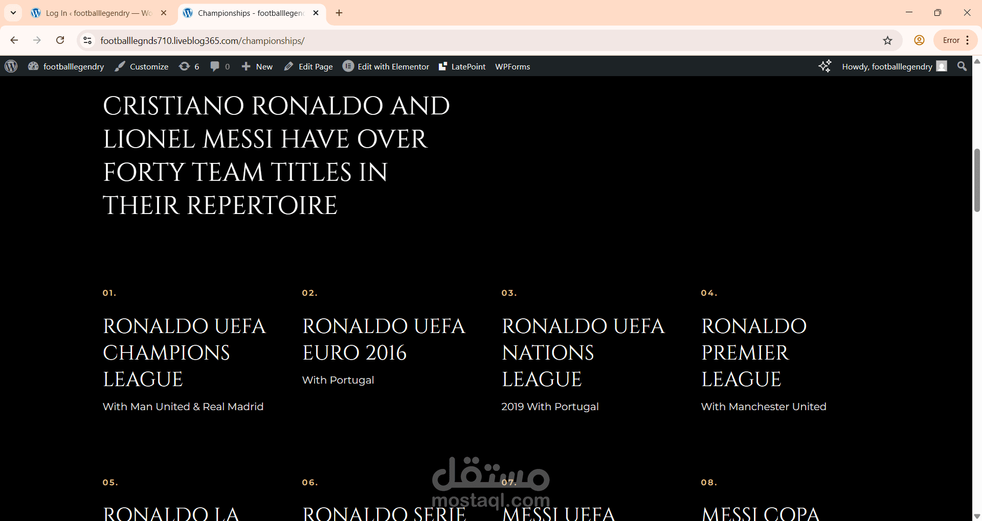This screenshot has width=982, height=521.
Task: Click the user avatar in admin bar
Action: point(942,66)
